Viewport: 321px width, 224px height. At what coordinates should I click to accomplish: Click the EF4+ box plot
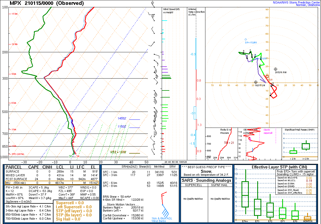click(x=245, y=192)
